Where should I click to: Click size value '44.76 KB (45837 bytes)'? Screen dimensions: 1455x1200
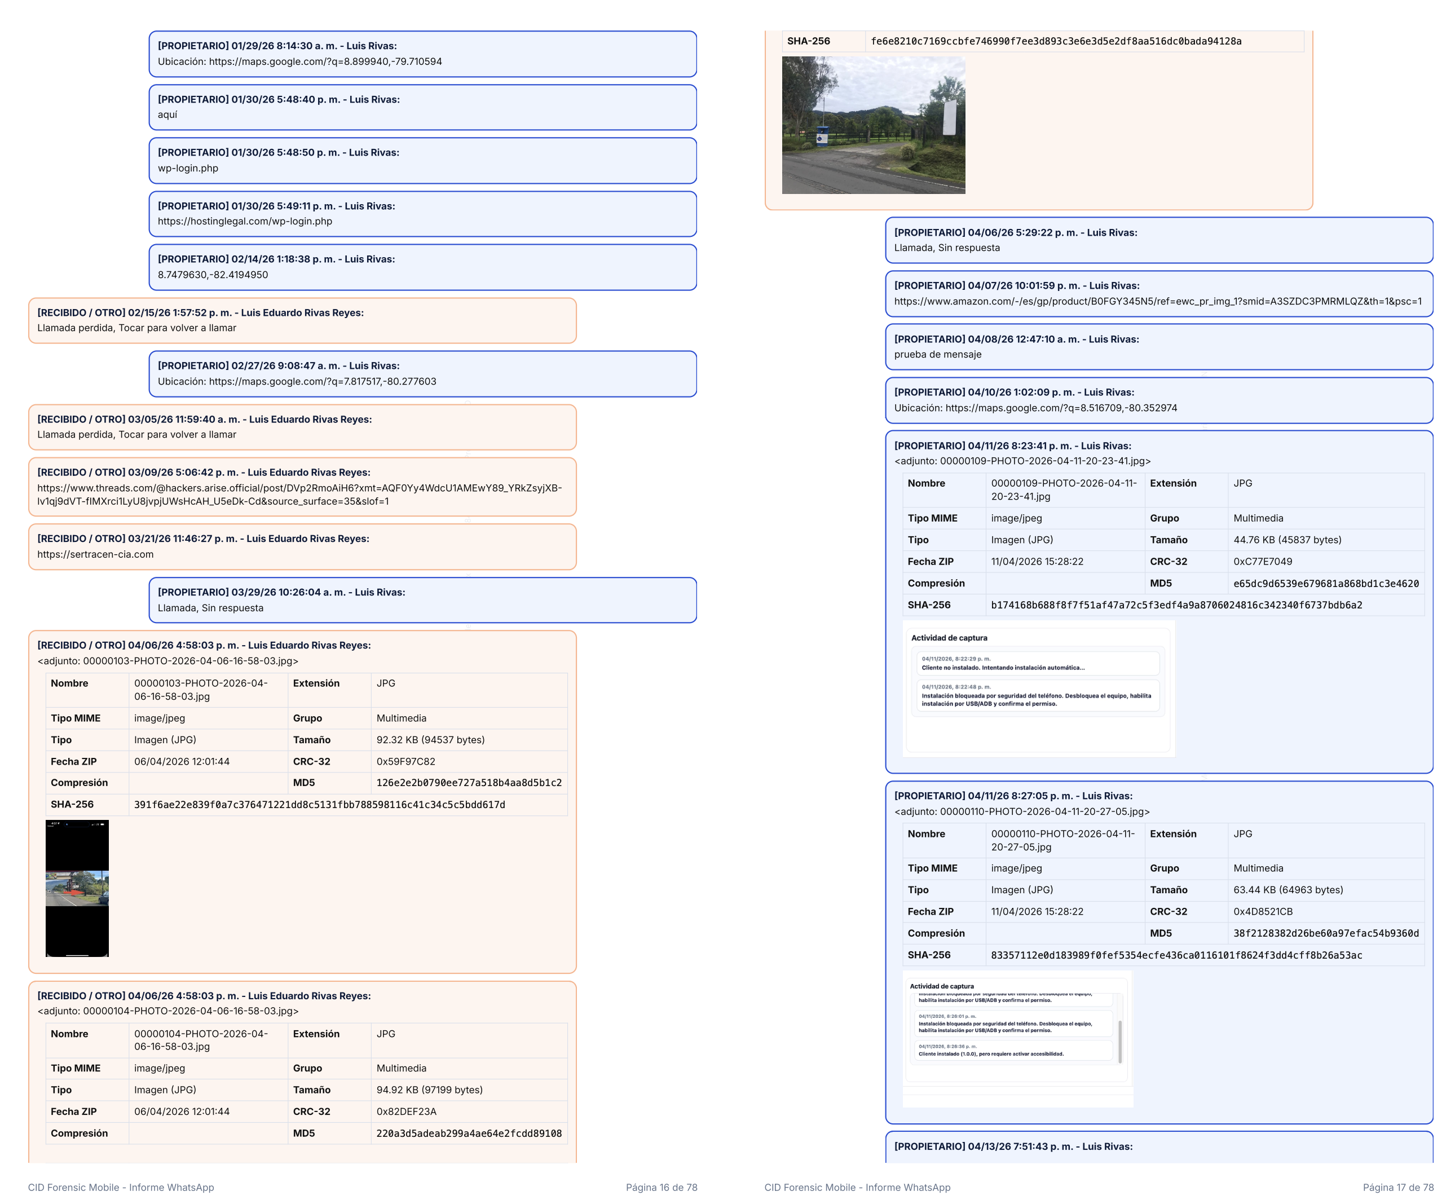pos(1287,540)
